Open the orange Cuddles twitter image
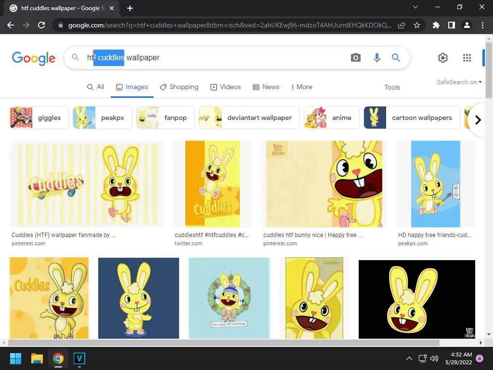Image resolution: width=493 pixels, height=370 pixels. (212, 184)
